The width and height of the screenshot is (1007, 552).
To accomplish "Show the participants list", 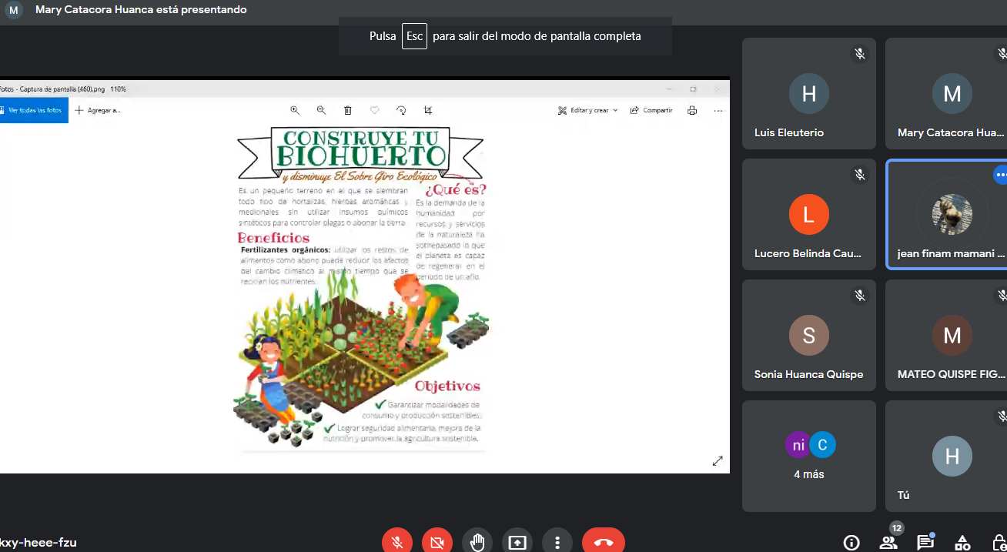I will (888, 542).
